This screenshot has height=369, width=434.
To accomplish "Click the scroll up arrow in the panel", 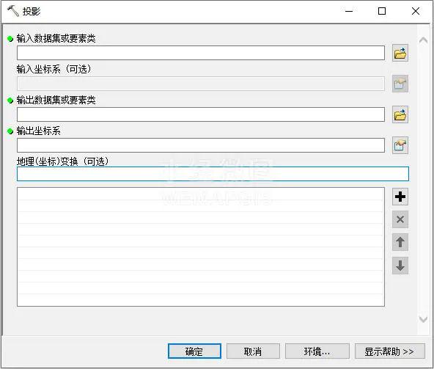I will (x=423, y=41).
